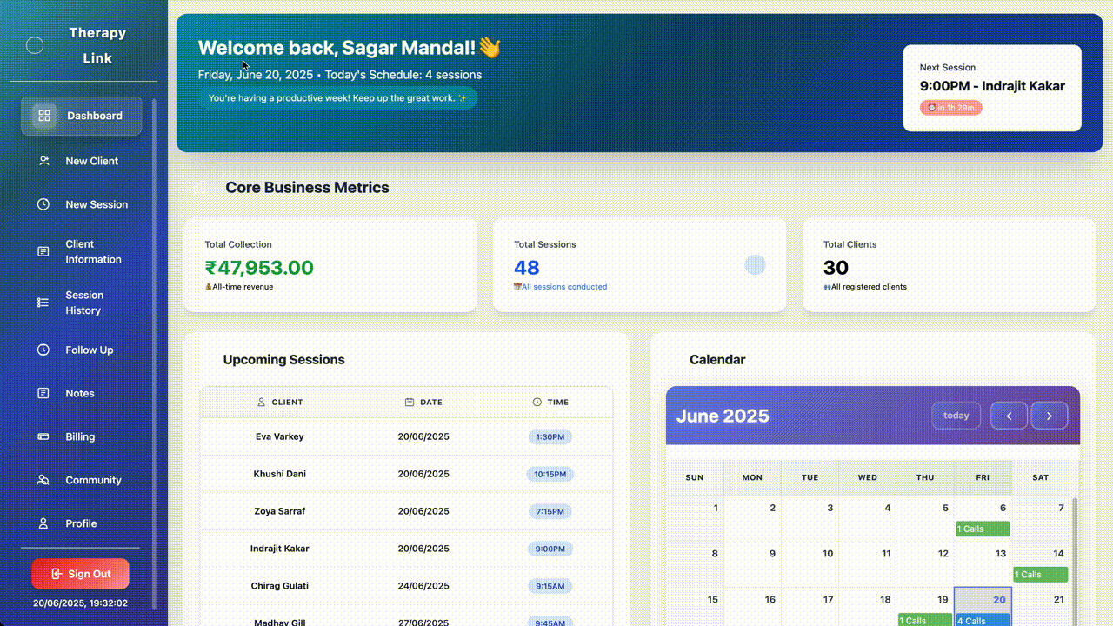Click the 4 Calls badge on June 20
Screen dimensions: 1113x626
pos(983,621)
